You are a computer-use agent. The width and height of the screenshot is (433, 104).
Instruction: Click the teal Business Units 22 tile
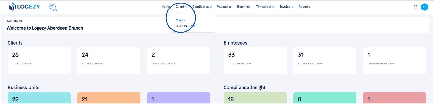(39, 98)
